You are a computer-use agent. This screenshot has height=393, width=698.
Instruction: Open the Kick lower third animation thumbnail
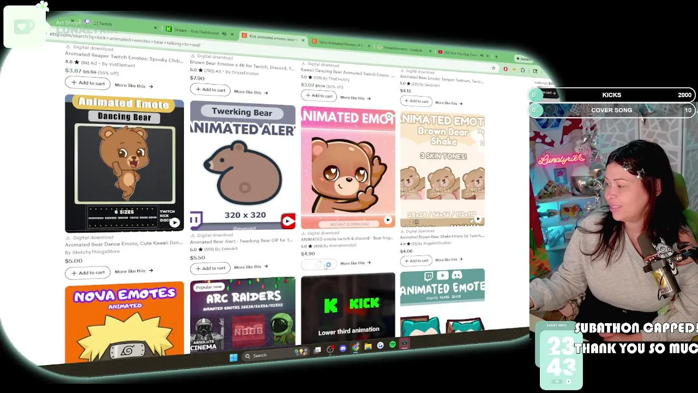pyautogui.click(x=348, y=309)
